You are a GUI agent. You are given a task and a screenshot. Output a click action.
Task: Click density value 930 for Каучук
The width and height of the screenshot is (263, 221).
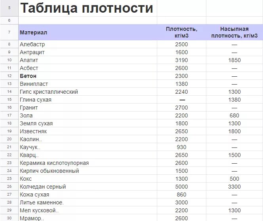(x=181, y=147)
